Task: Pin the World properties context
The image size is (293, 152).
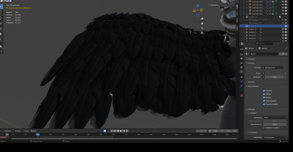Action: pos(286,49)
